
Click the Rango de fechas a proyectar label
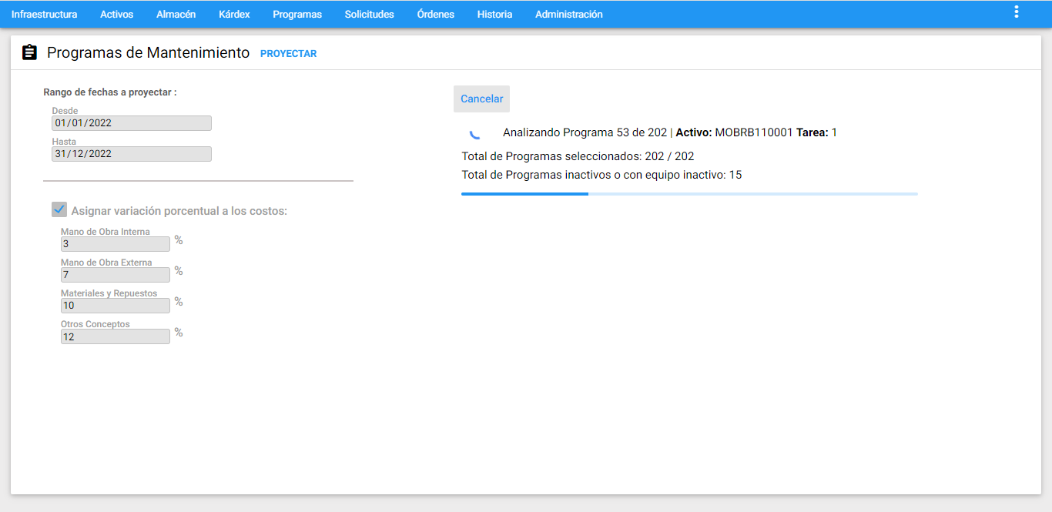(x=110, y=92)
